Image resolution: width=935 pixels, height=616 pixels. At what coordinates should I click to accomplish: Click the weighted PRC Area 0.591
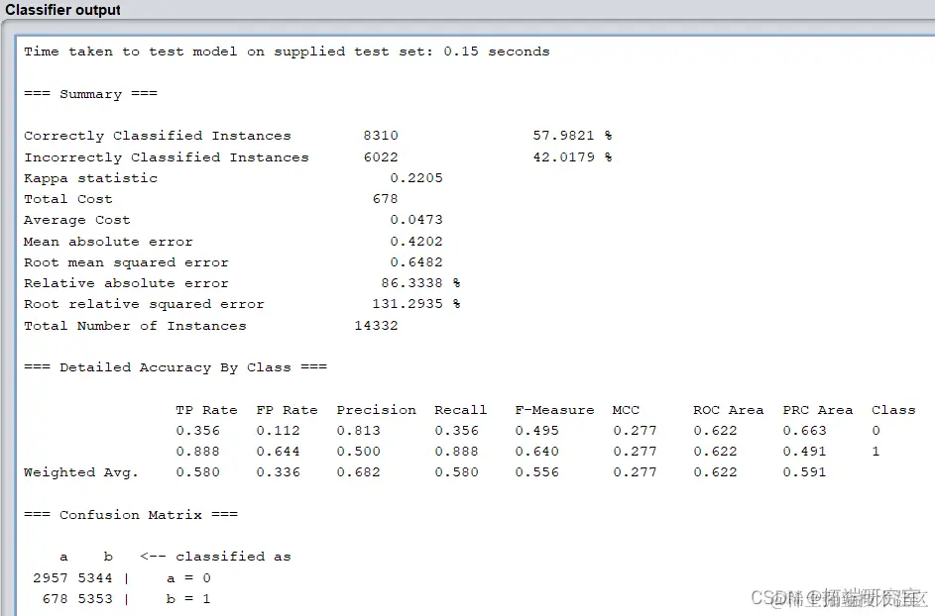pyautogui.click(x=804, y=472)
